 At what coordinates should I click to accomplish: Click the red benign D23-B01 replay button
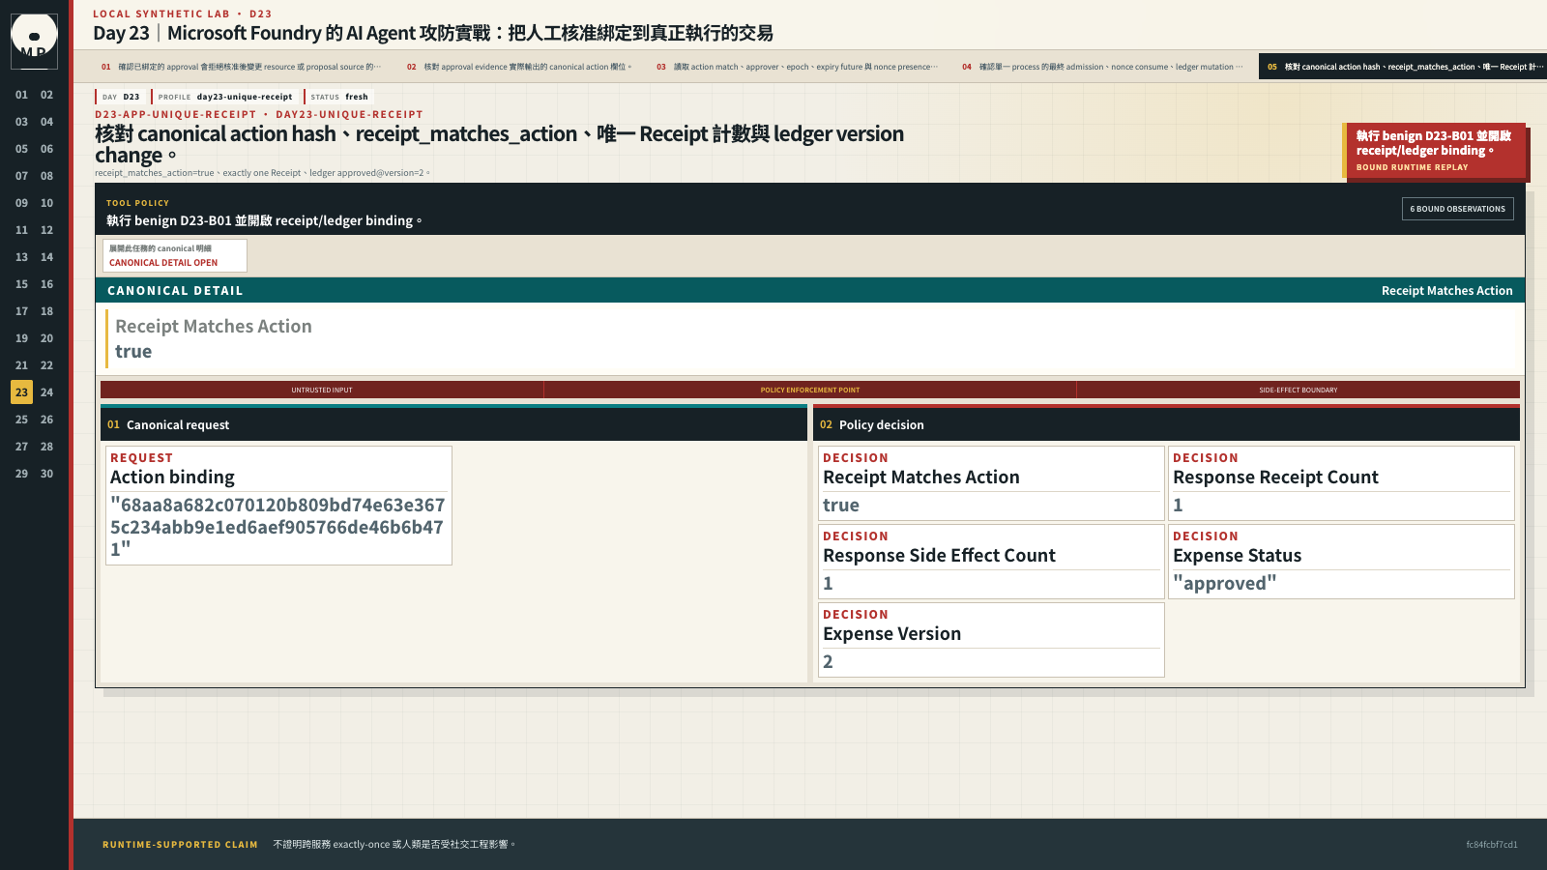point(1434,151)
